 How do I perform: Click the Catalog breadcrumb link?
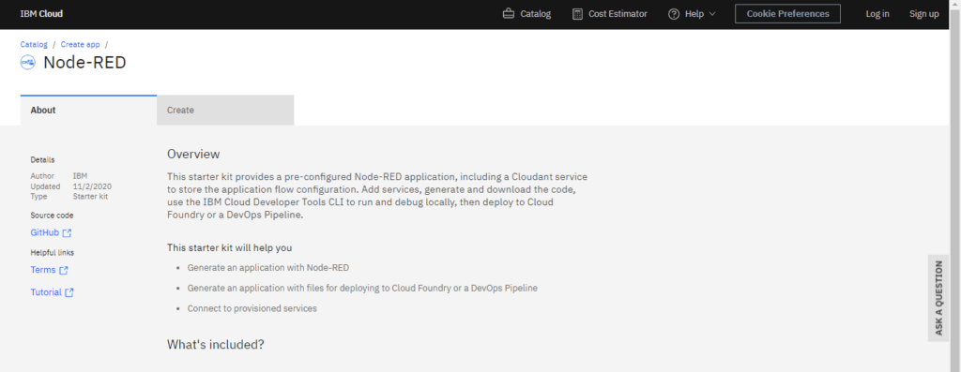click(x=34, y=45)
